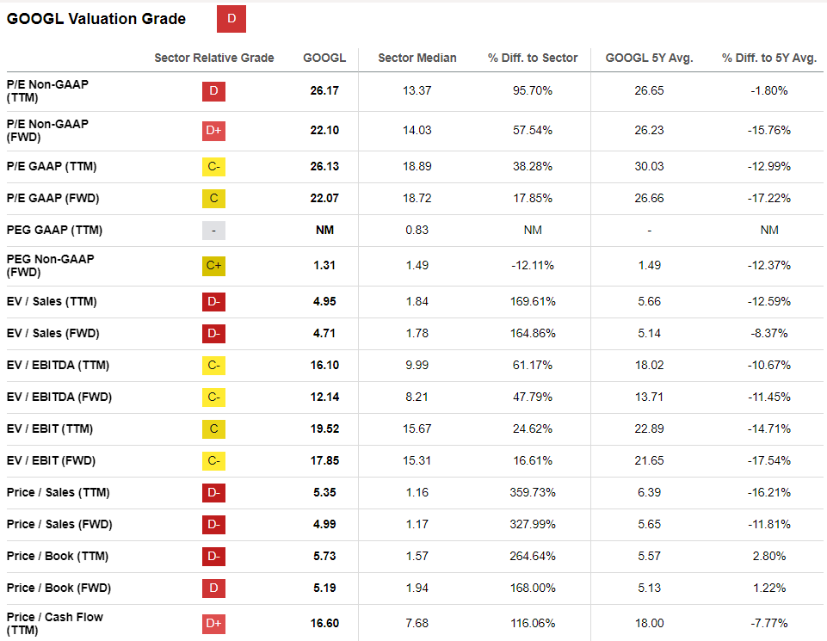
Task: Click the C grade badge for EV / EBIT (TTM)
Action: coord(214,429)
